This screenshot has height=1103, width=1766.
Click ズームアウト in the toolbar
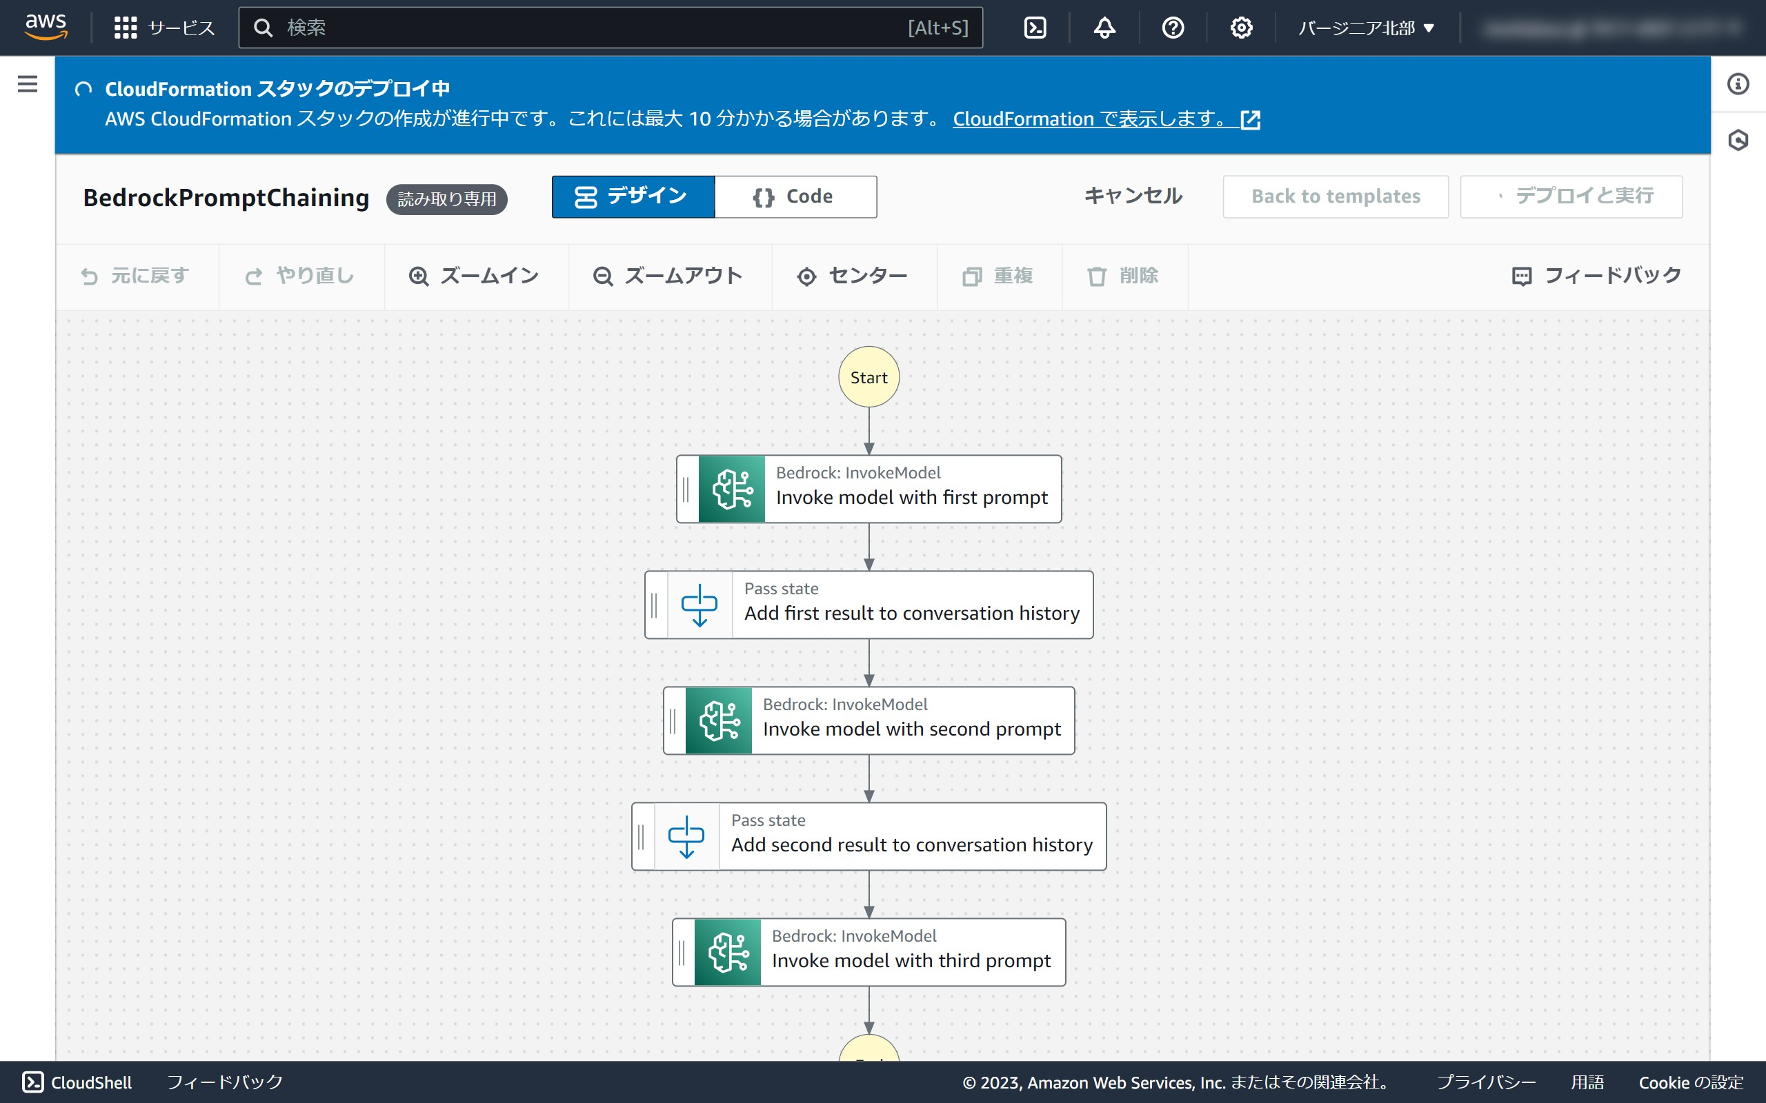pyautogui.click(x=668, y=276)
